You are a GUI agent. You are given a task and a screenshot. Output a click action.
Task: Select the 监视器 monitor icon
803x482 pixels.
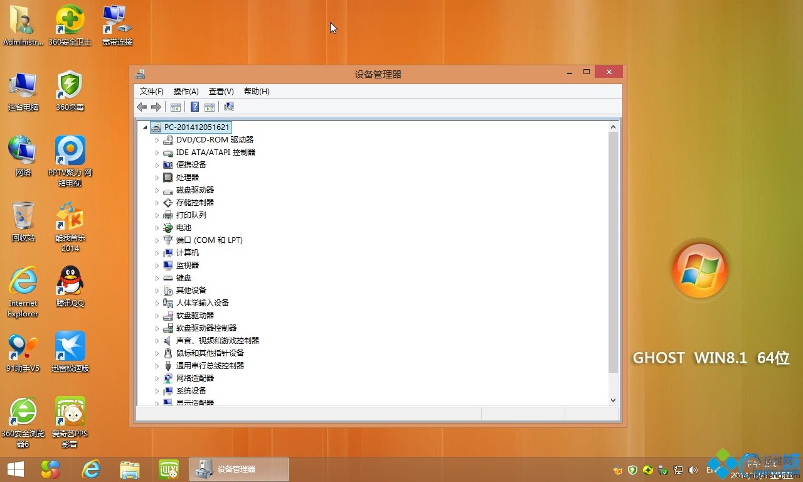coord(168,265)
